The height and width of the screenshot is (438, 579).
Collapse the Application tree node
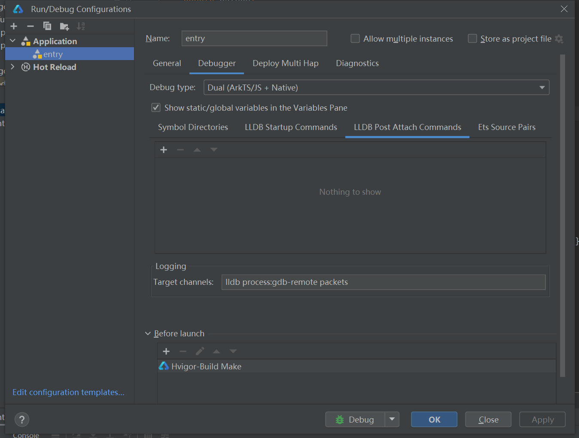pyautogui.click(x=13, y=41)
